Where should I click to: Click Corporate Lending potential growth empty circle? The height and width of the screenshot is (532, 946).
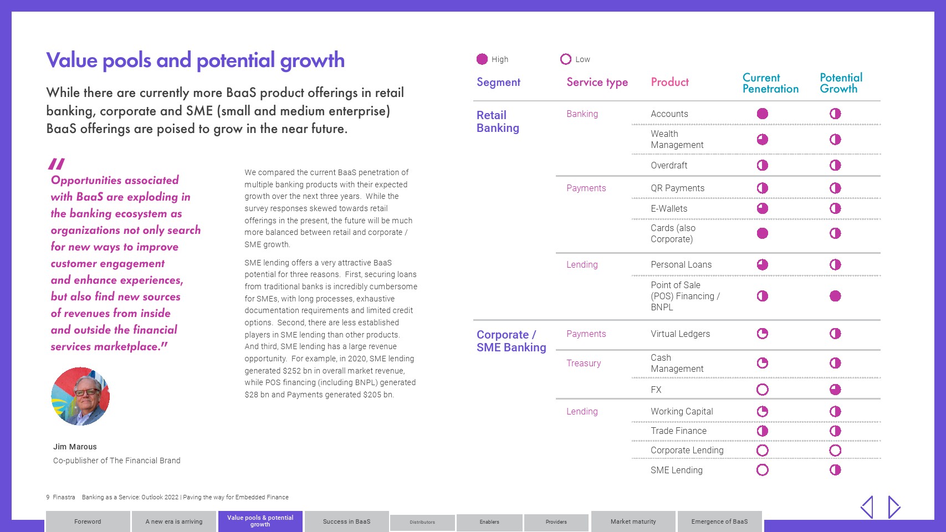click(x=835, y=451)
